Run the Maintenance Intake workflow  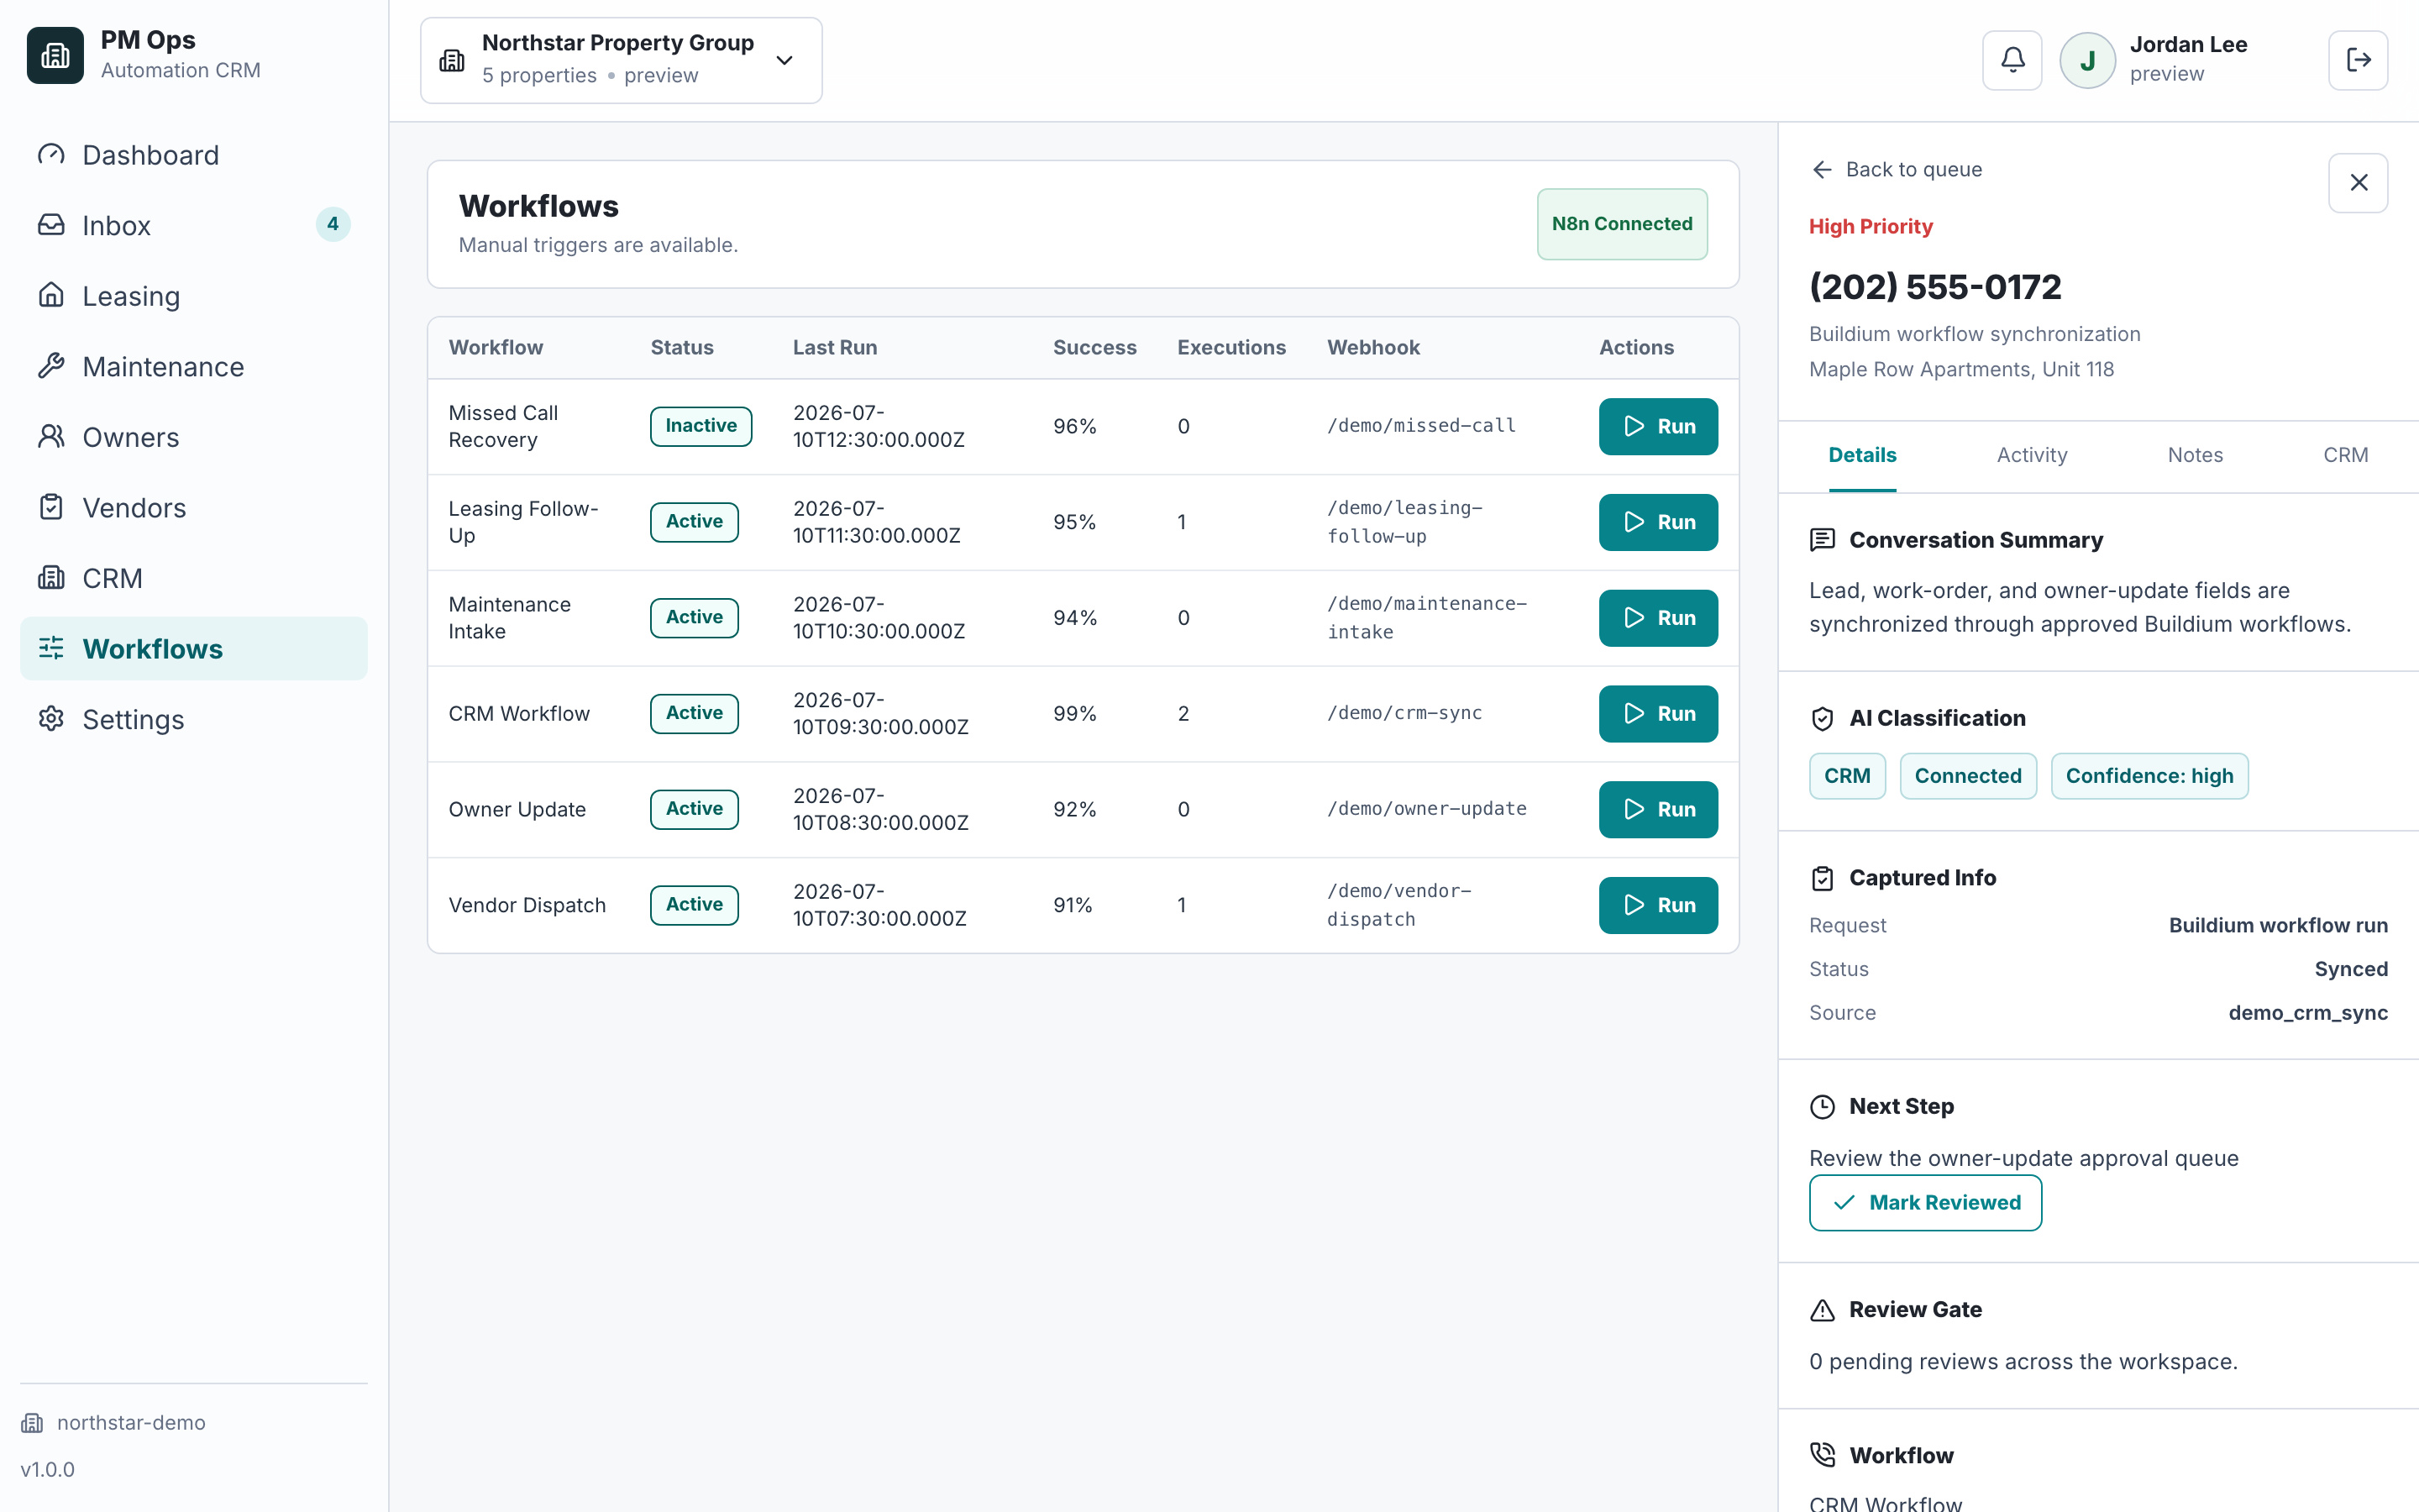pyautogui.click(x=1658, y=618)
